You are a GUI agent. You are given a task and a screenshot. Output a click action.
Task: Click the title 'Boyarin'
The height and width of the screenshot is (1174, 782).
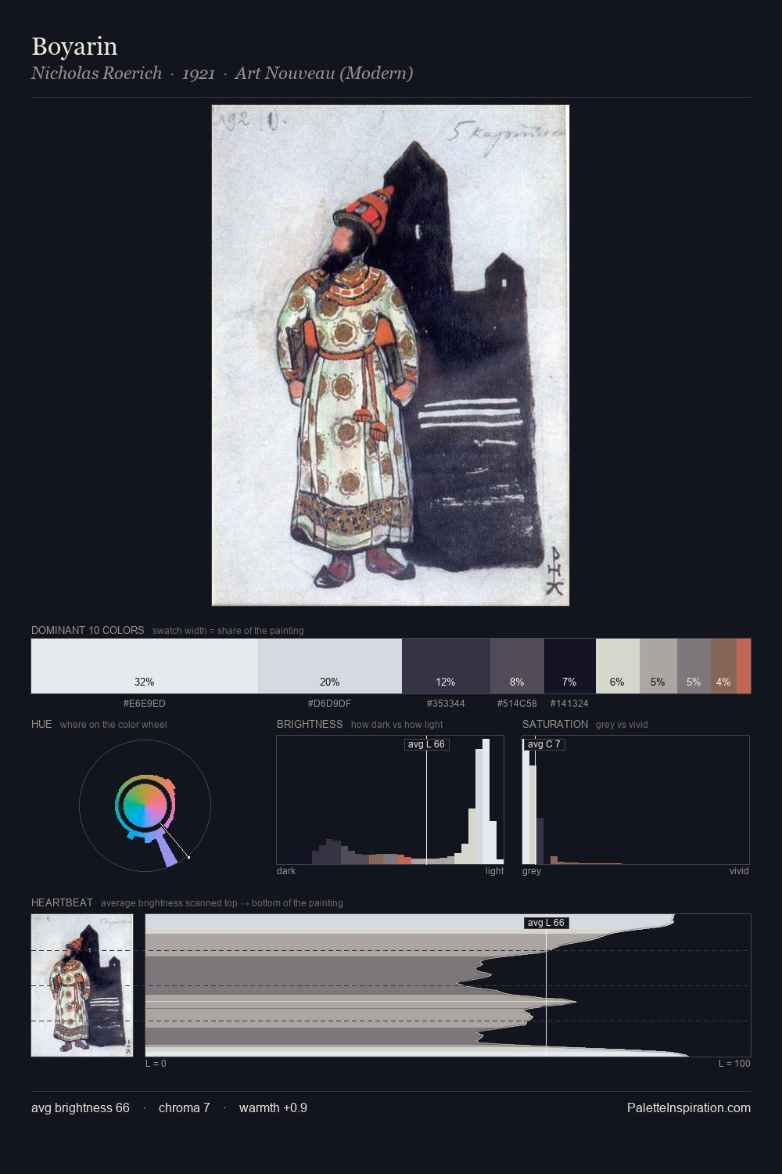coord(74,46)
